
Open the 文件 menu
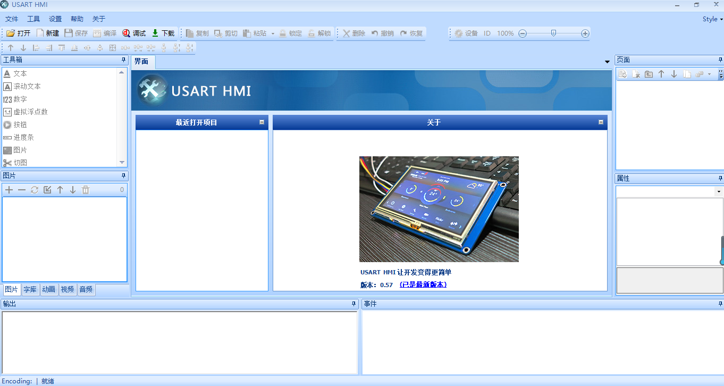12,19
